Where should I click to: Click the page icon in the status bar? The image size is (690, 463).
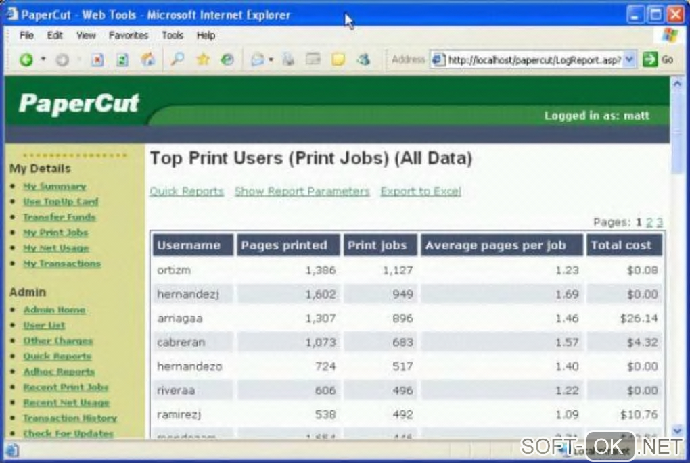[12, 449]
